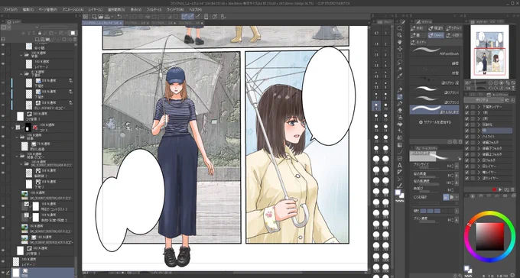Select the Gradient tool
This screenshot has width=520, height=278.
pyautogui.click(x=400, y=145)
